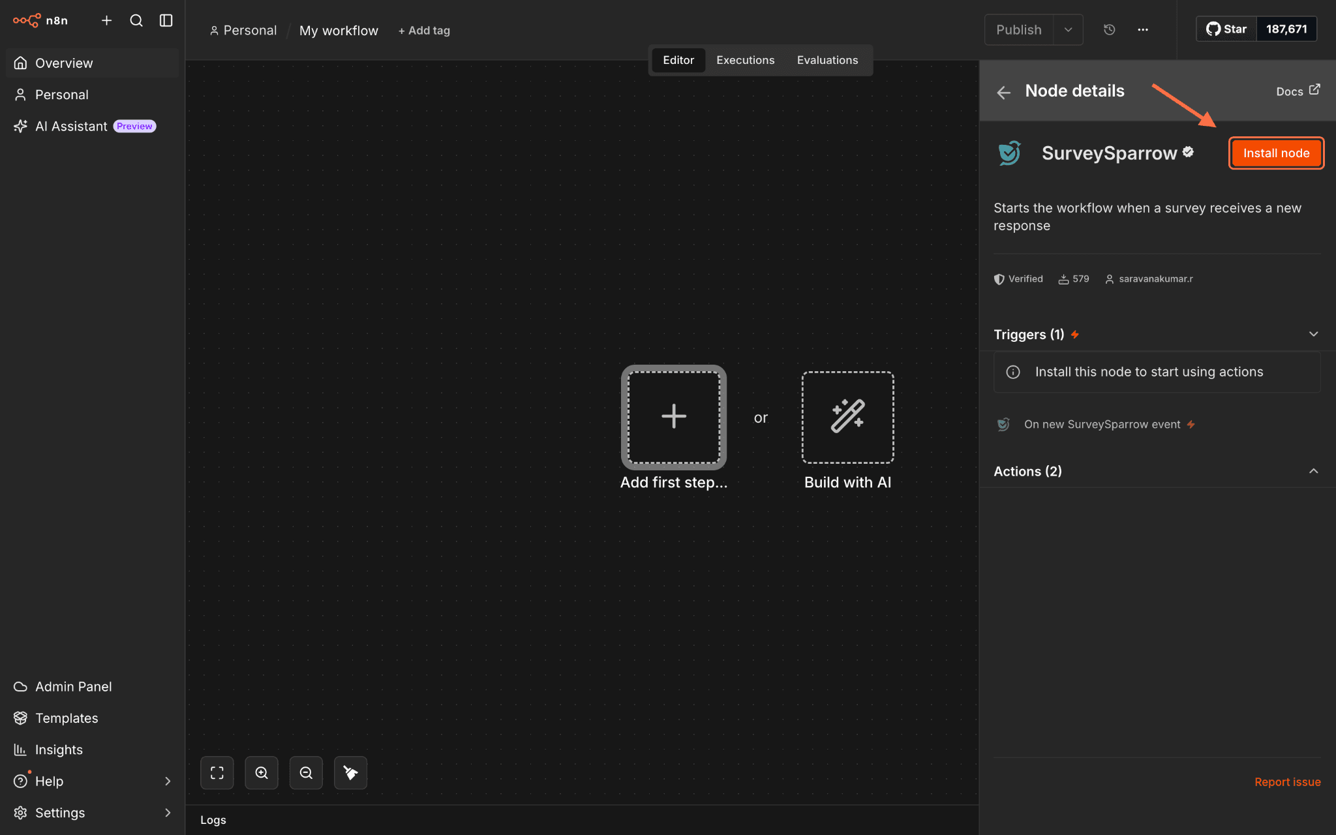The height and width of the screenshot is (835, 1336).
Task: Click Build with AI wand box
Action: (847, 417)
